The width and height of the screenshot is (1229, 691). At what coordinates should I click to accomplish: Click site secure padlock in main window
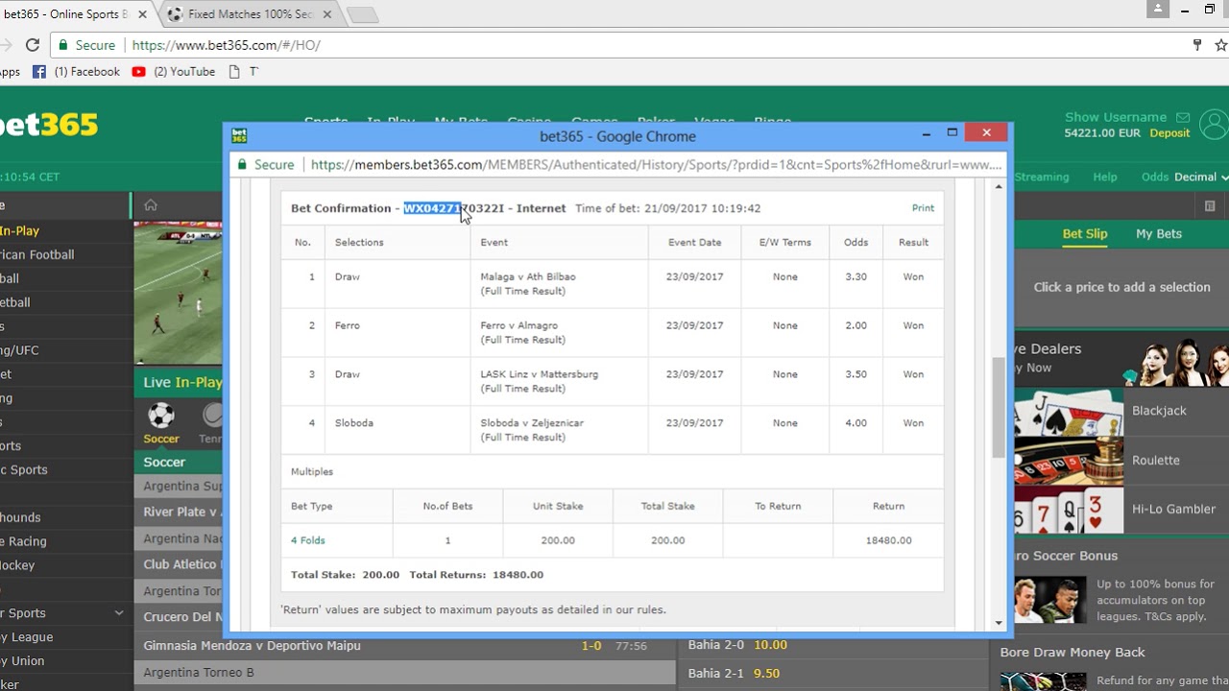coord(63,45)
